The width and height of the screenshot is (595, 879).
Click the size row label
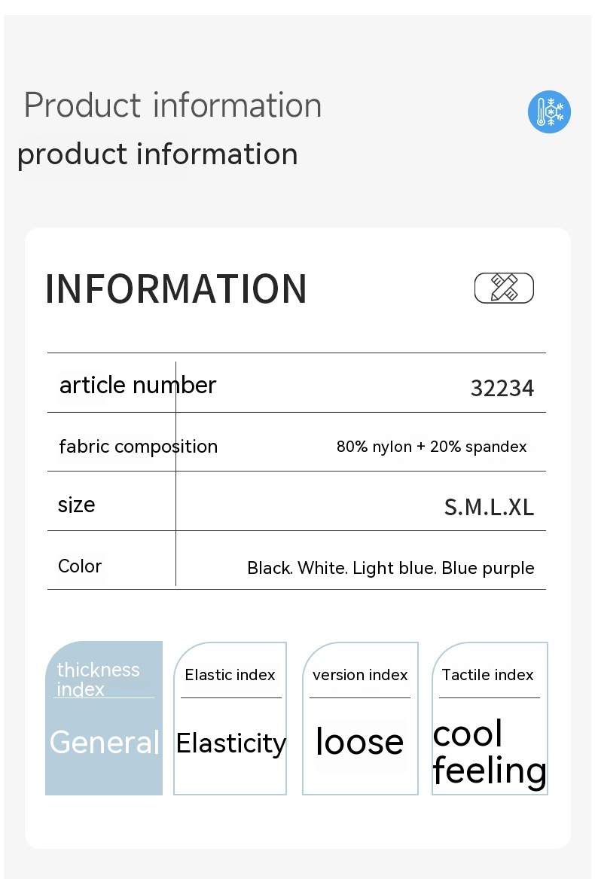tap(77, 504)
